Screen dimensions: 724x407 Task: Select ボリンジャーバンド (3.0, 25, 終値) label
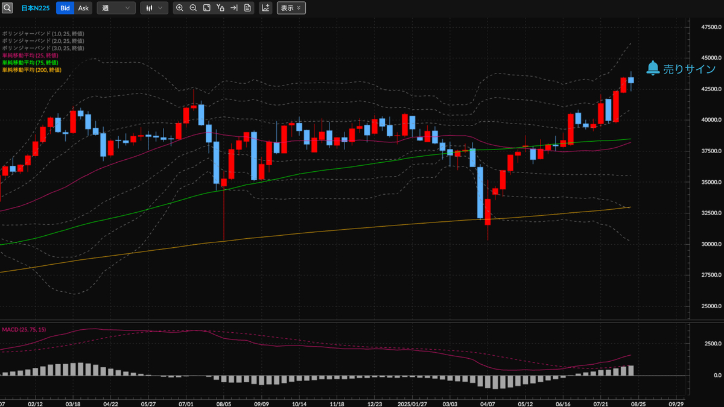(x=43, y=48)
